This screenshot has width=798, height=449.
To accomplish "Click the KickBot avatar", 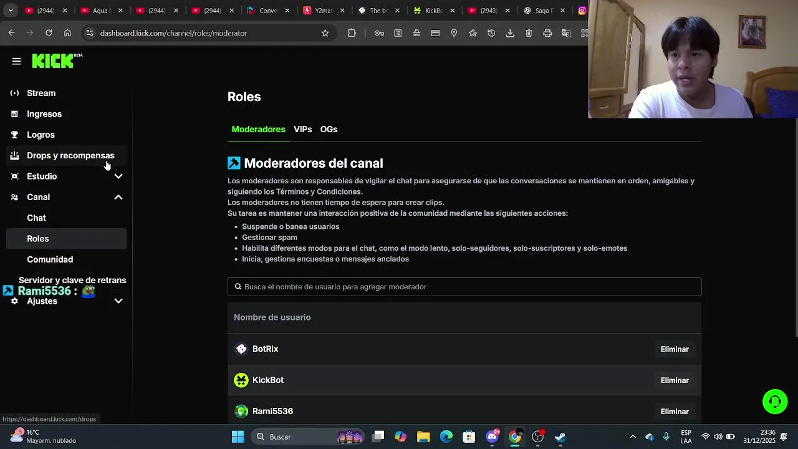I will point(241,380).
